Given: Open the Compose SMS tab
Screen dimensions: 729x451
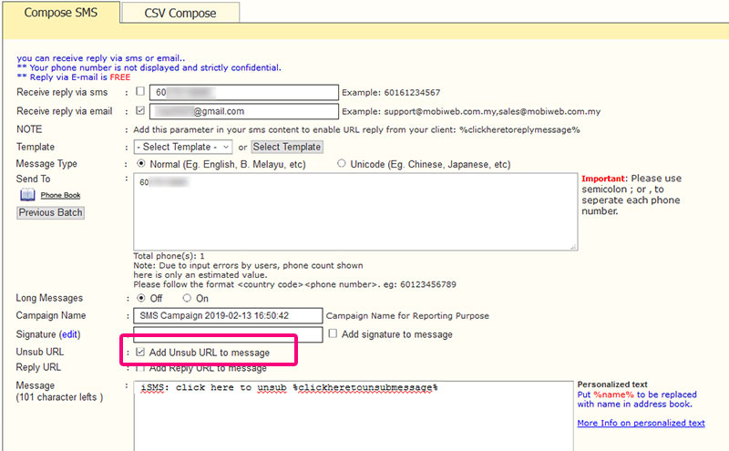Looking at the screenshot, I should pyautogui.click(x=59, y=13).
